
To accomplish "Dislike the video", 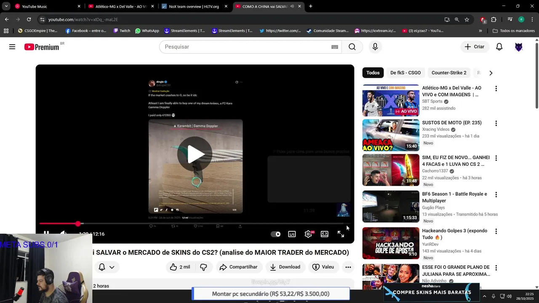I will click(x=203, y=267).
